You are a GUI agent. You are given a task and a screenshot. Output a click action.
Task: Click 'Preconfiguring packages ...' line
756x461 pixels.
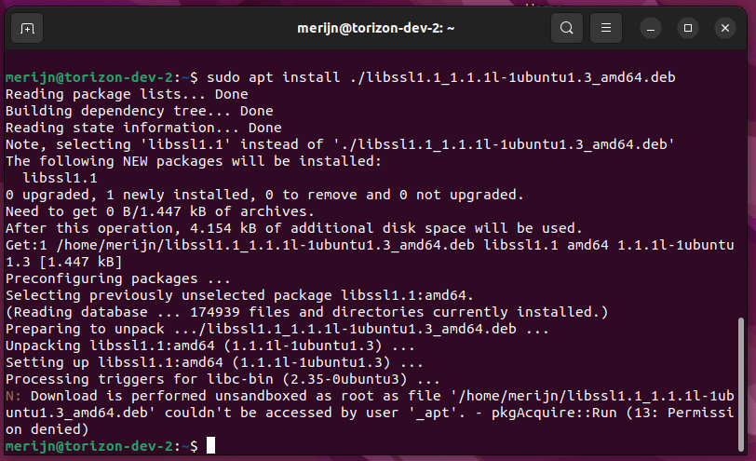tap(118, 278)
